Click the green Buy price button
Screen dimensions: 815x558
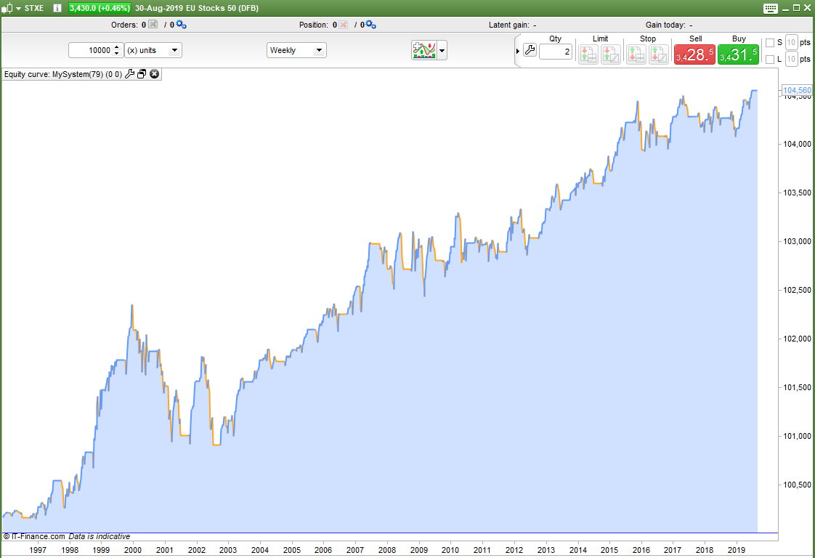(738, 54)
